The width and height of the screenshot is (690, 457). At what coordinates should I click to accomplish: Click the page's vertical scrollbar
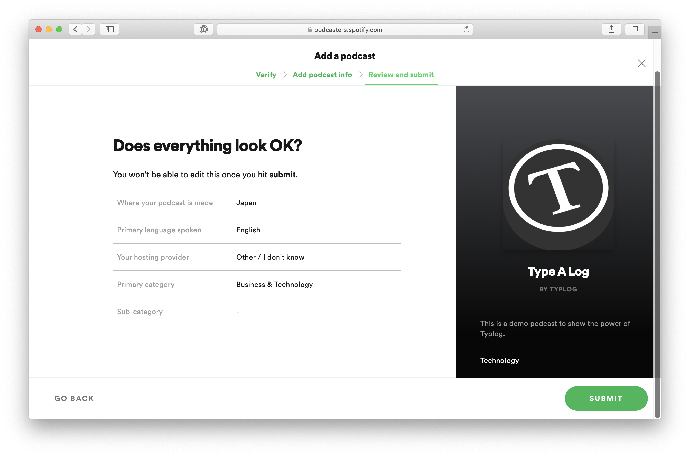coord(657,245)
